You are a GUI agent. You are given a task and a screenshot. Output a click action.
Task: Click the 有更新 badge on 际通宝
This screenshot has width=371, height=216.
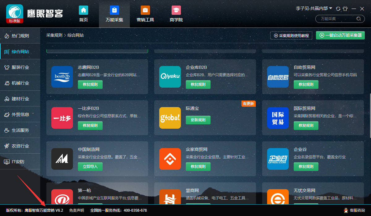[x=249, y=104]
